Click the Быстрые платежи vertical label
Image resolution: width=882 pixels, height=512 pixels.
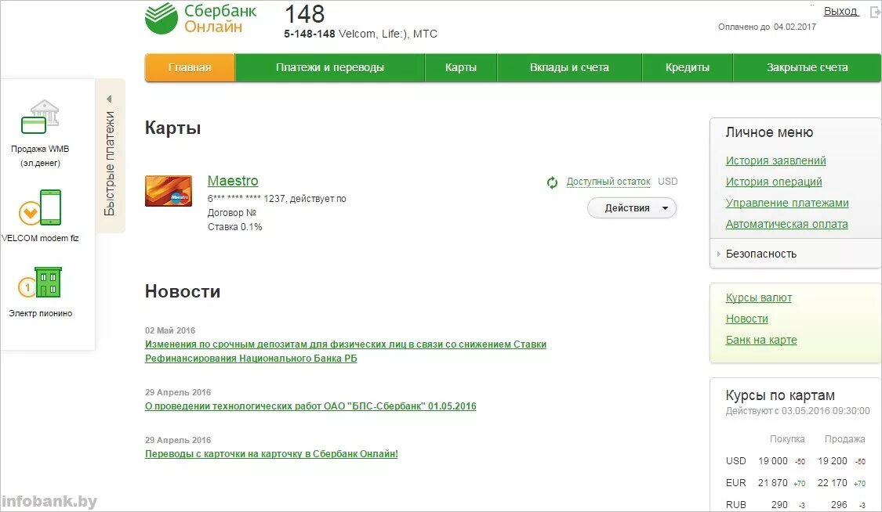(x=110, y=164)
